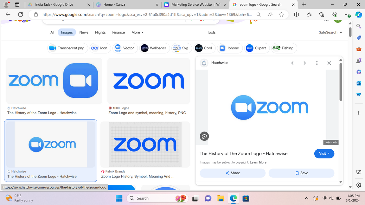Open the Edge Settings and more menu
365x205 pixels.
coord(347,15)
